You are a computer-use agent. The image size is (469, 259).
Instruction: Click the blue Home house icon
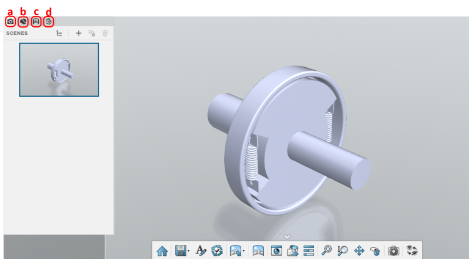[162, 250]
